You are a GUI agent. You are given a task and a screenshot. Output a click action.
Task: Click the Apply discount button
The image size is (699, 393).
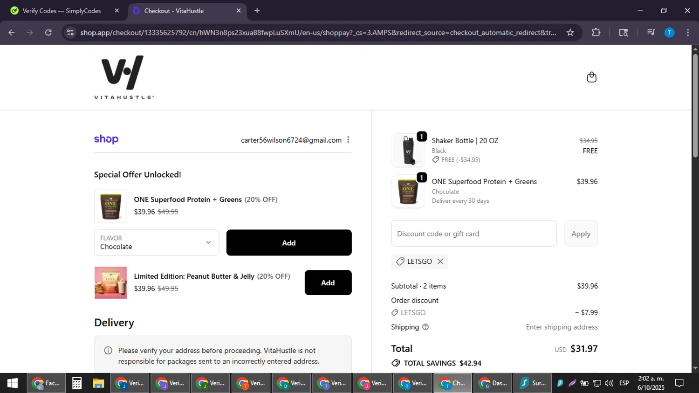pos(581,234)
